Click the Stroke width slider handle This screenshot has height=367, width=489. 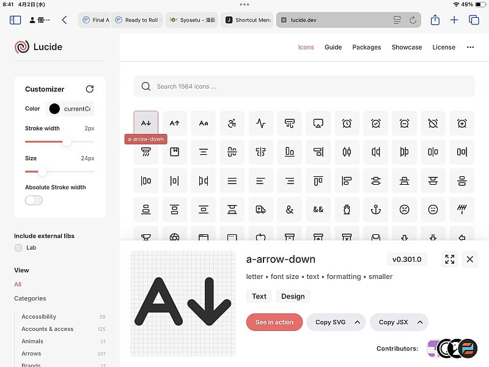click(x=67, y=142)
